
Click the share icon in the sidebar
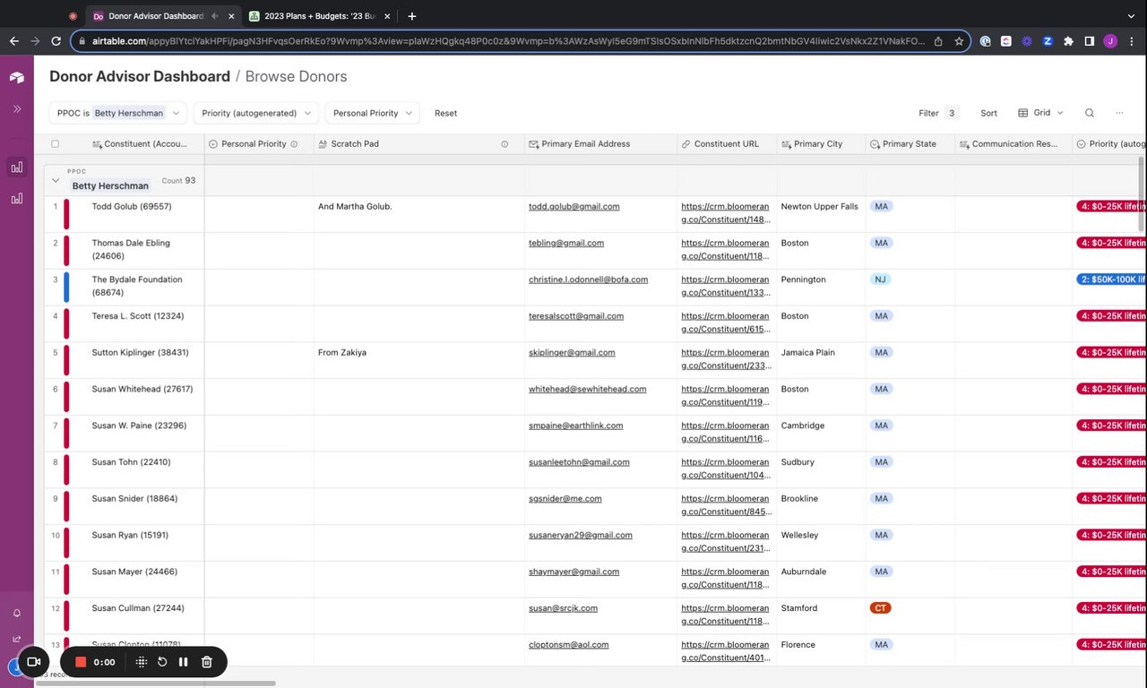(x=16, y=639)
